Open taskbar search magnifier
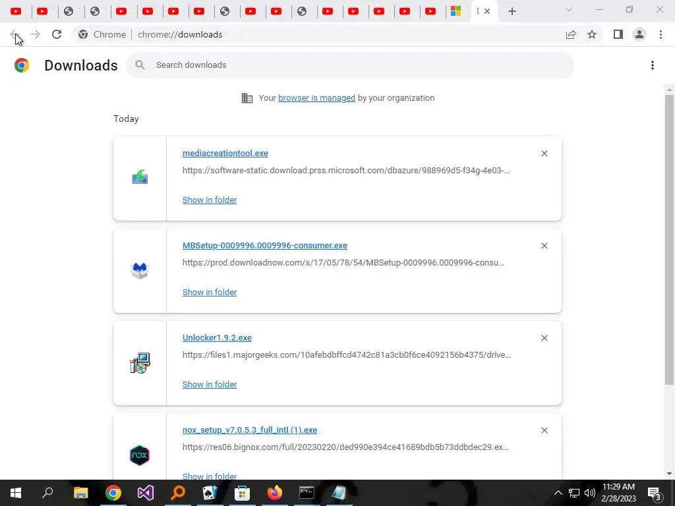675x506 pixels. pyautogui.click(x=47, y=493)
